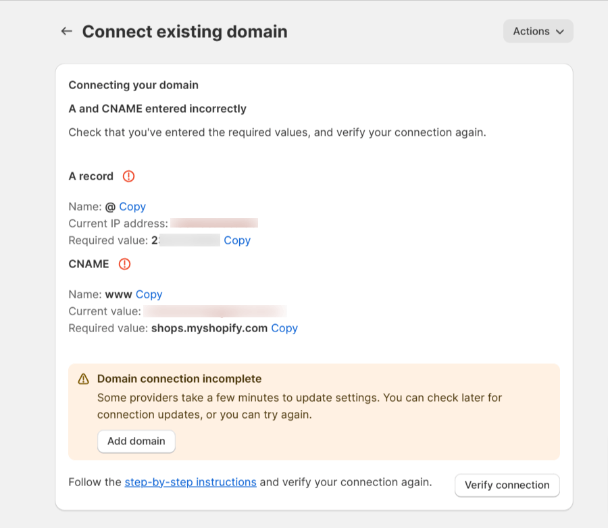Click the warning triangle in the incomplete banner
608x528 pixels.
click(83, 379)
